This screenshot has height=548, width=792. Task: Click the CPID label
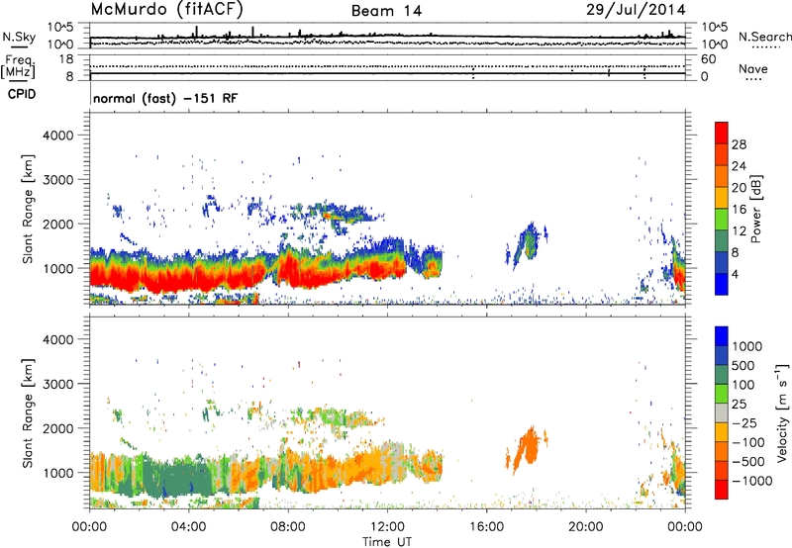point(22,94)
